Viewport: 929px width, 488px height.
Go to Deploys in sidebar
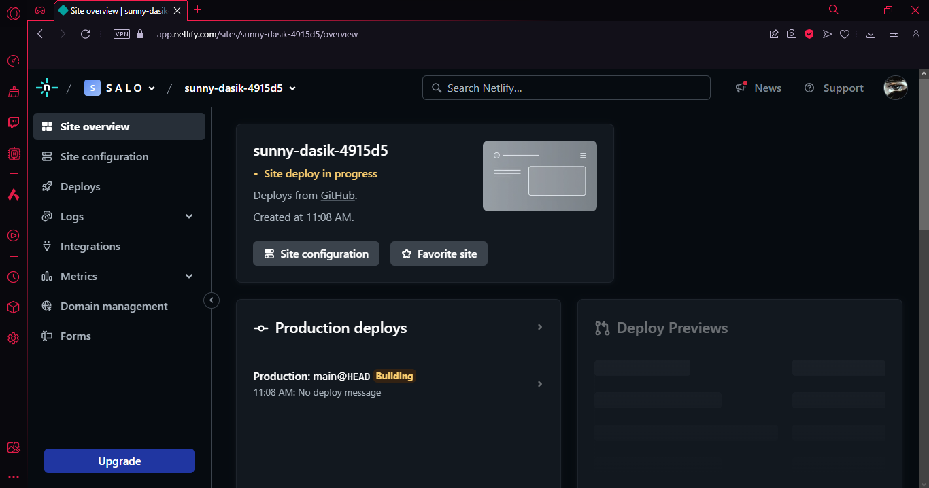[x=119, y=186]
